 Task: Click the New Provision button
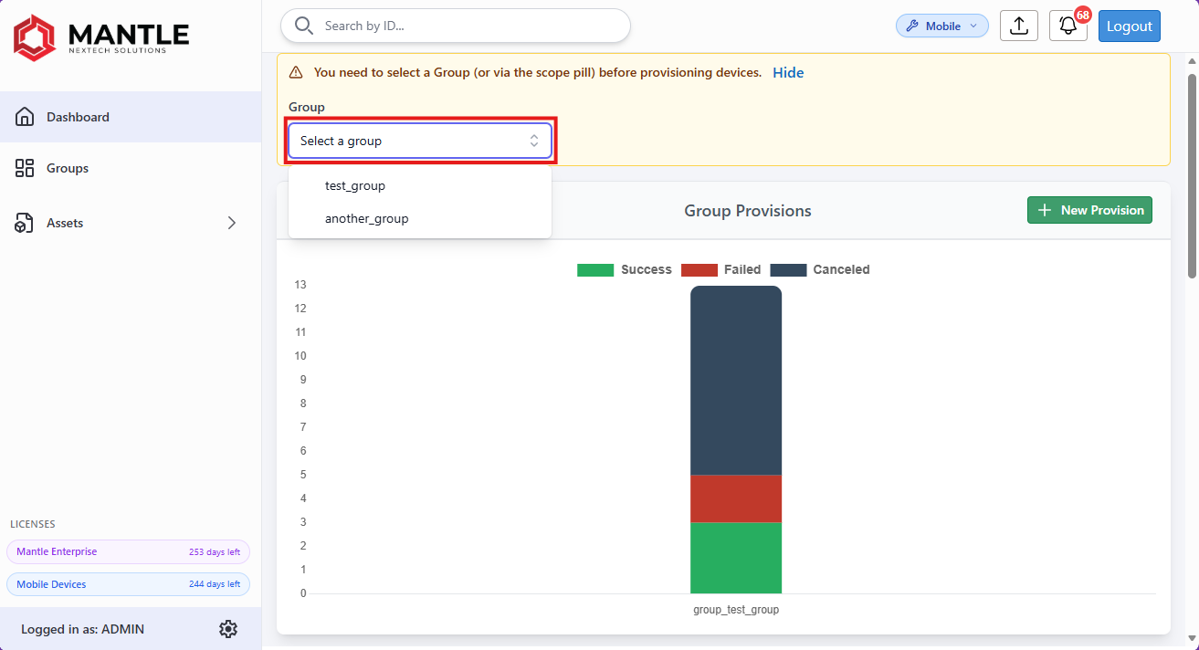pos(1089,210)
